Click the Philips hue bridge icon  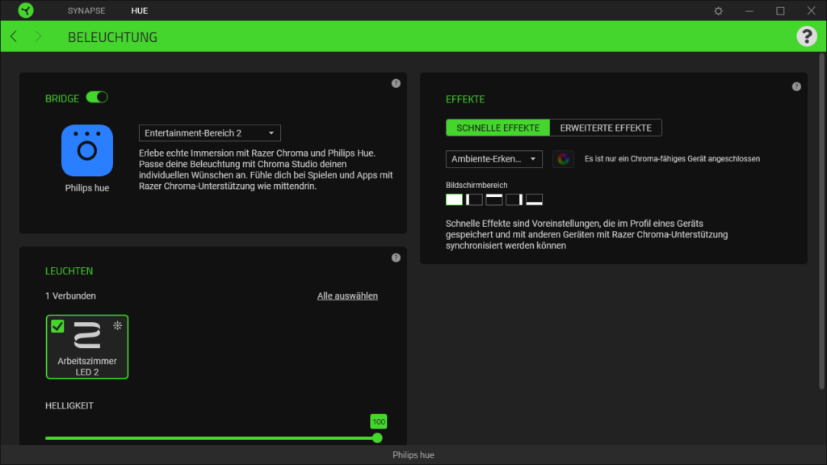coord(87,151)
